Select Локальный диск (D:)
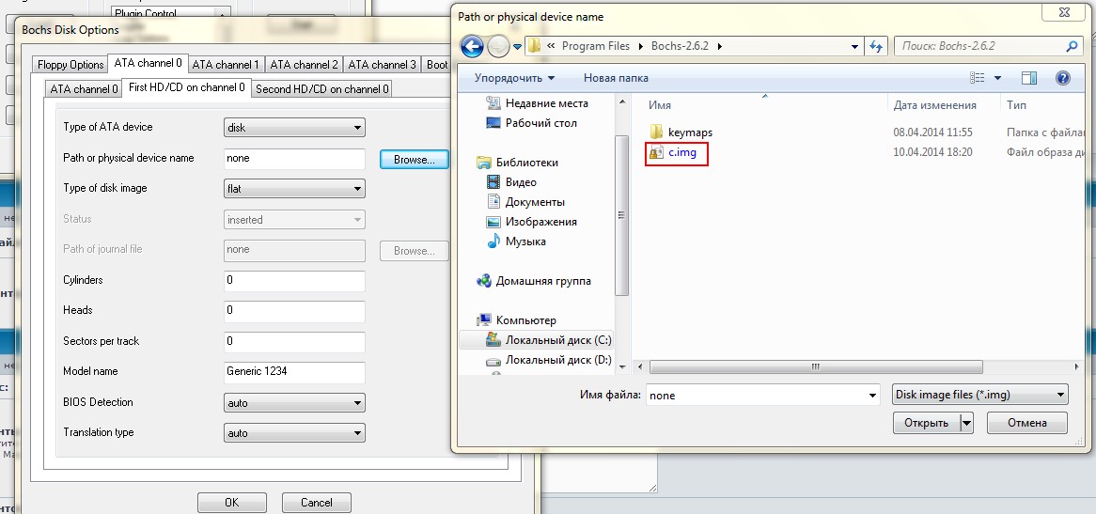 pos(557,360)
